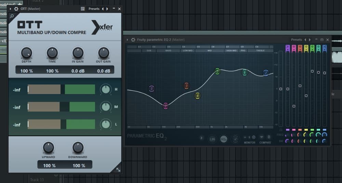Click the L band gain knob in OTT
Image resolution: width=342 pixels, height=183 pixels.
point(106,124)
